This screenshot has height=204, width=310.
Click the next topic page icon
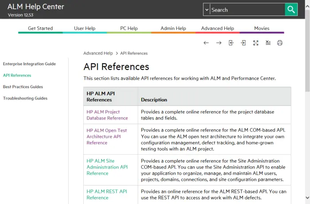click(x=244, y=43)
